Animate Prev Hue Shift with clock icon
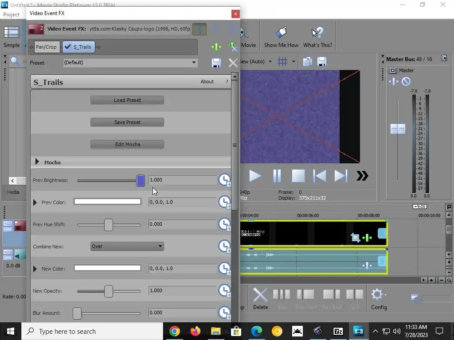The width and height of the screenshot is (454, 340). pos(224,224)
